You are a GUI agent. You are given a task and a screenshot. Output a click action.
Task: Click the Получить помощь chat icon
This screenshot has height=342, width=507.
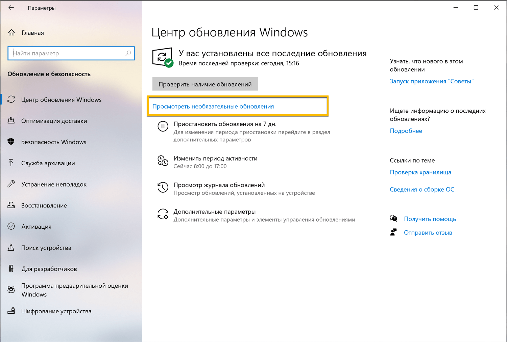click(393, 219)
